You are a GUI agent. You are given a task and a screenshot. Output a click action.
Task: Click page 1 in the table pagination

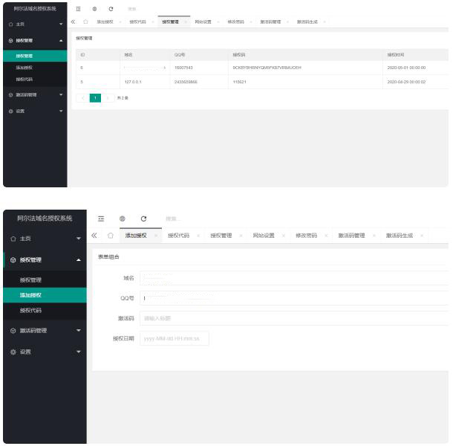pyautogui.click(x=95, y=97)
